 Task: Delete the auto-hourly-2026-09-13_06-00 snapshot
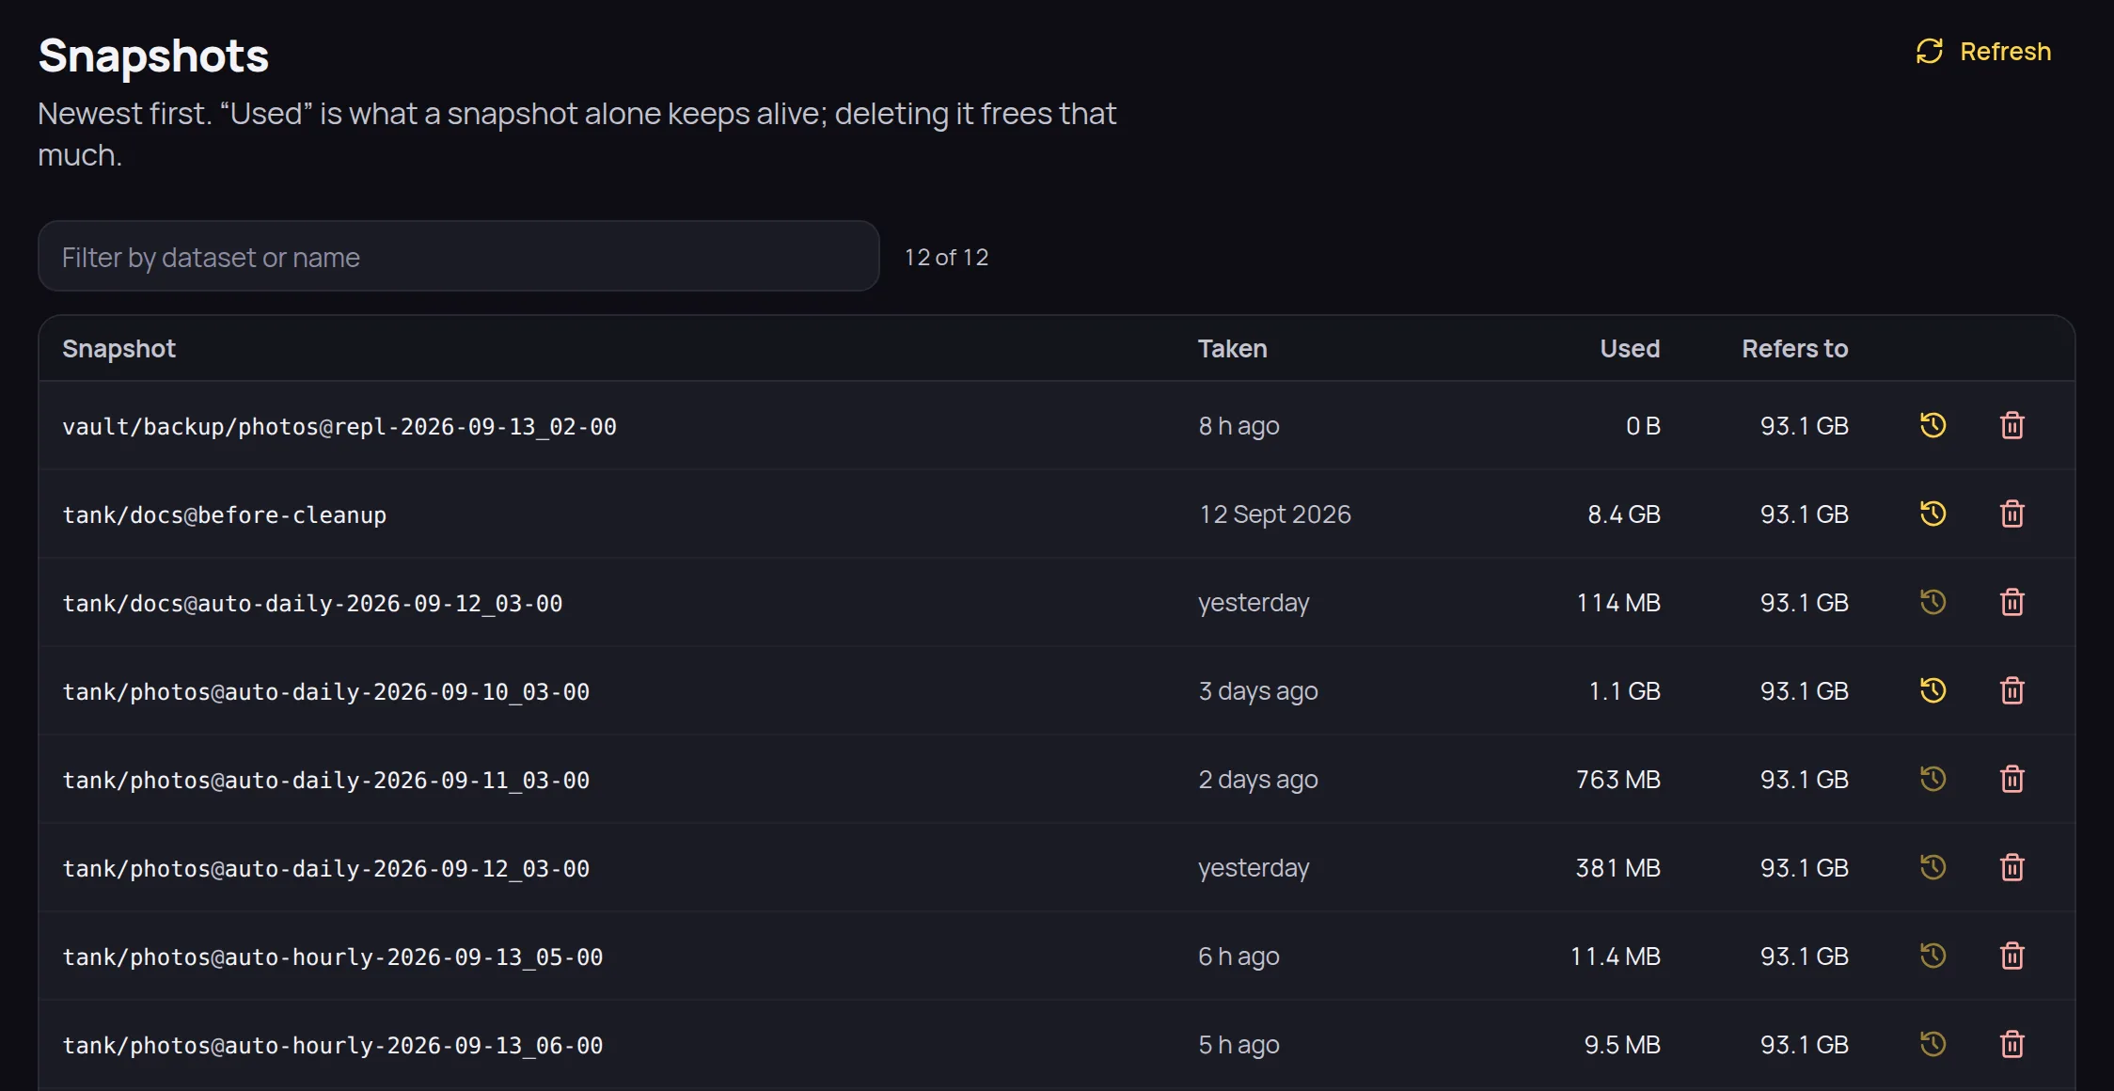2011,1044
